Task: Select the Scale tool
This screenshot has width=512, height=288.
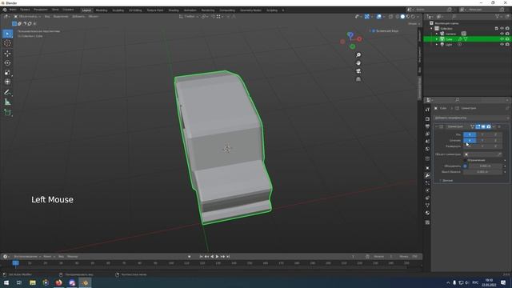Action: (7, 72)
